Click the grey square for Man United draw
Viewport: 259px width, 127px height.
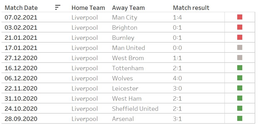coord(240,48)
